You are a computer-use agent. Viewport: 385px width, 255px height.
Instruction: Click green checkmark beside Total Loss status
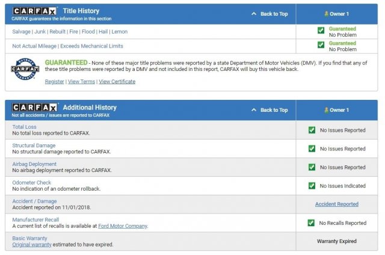[312, 130]
